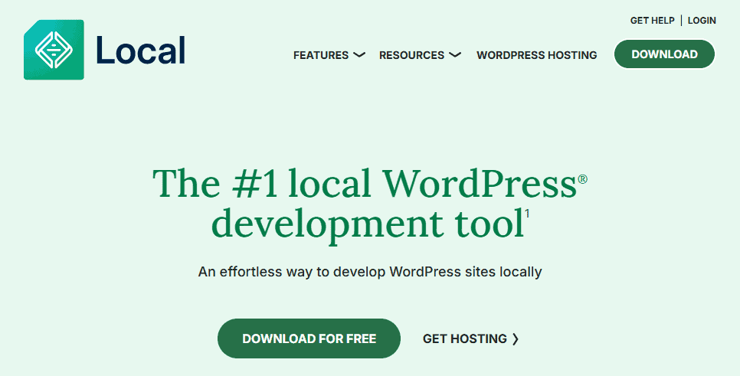Click the arrow next to Get Hosting
This screenshot has height=376, width=740.
pos(516,338)
